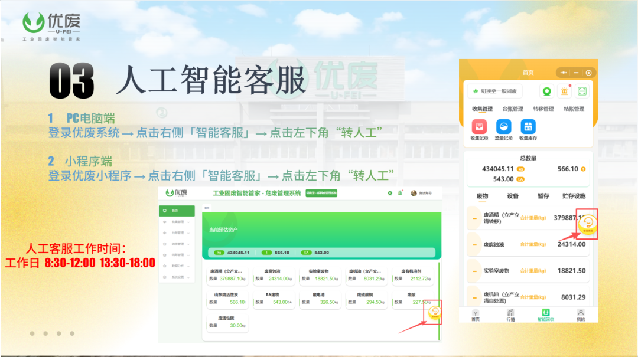Click PC header green chat icon
This screenshot has width=638, height=357.
pos(390,193)
